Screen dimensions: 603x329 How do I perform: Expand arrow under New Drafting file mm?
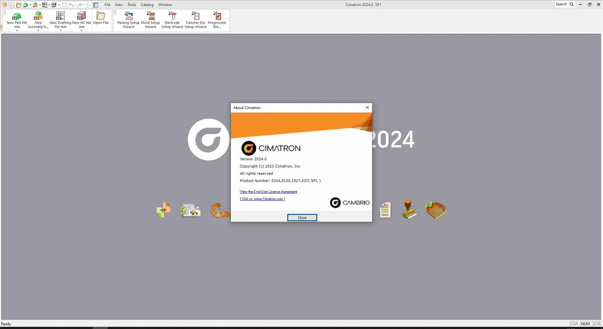tap(60, 30)
